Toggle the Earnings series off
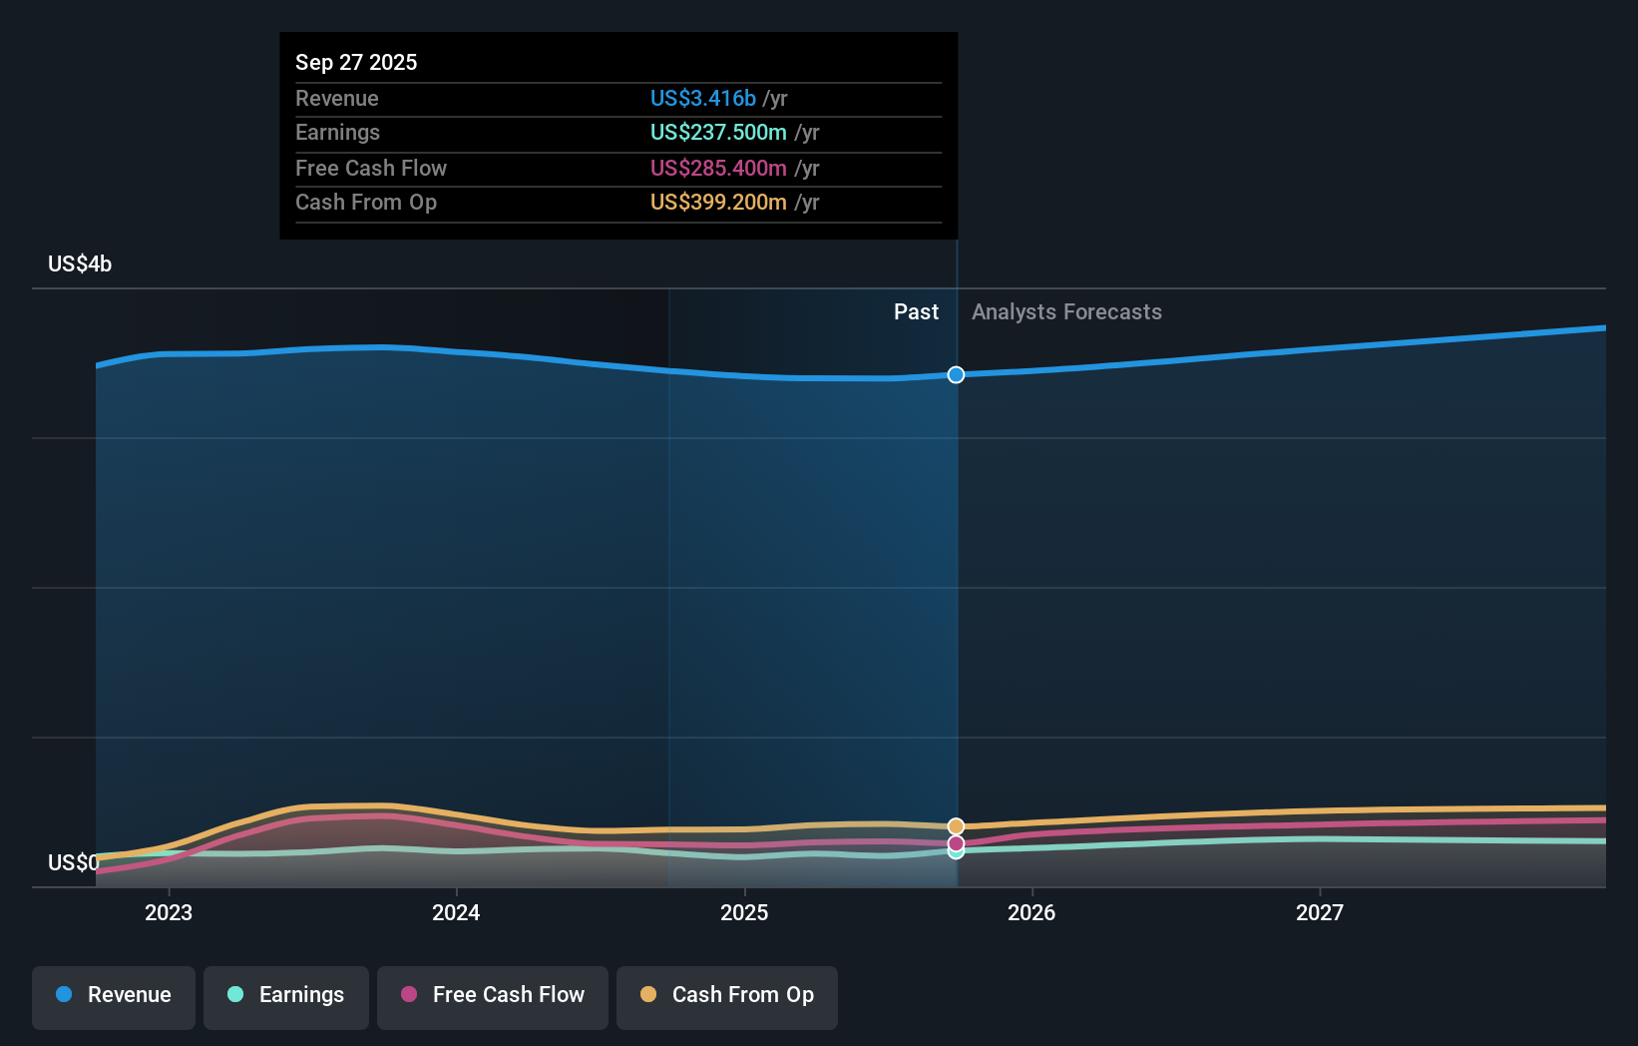 pyautogui.click(x=286, y=996)
